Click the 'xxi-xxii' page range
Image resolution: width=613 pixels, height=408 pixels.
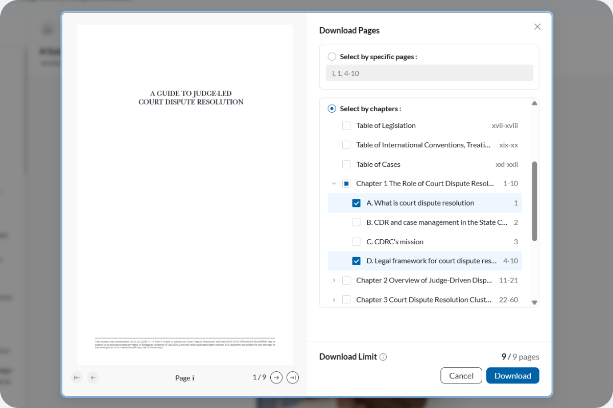tap(507, 164)
